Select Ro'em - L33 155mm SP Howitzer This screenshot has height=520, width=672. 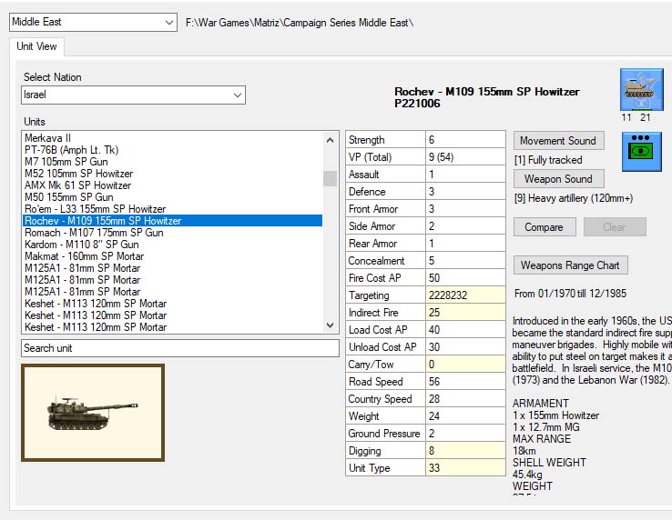click(172, 209)
